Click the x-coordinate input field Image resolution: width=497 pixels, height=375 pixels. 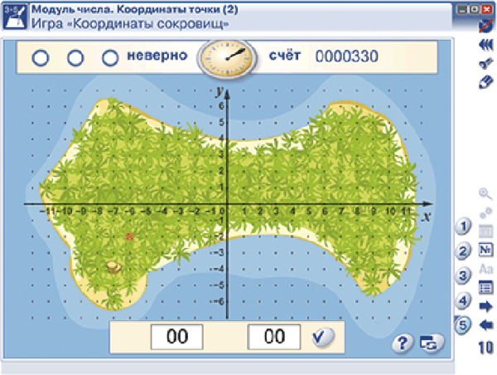coord(176,337)
